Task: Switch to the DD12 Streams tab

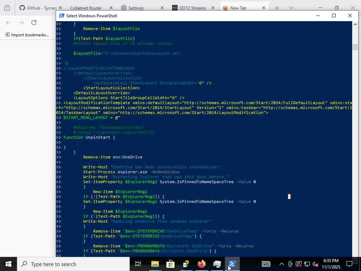Action: click(192, 8)
